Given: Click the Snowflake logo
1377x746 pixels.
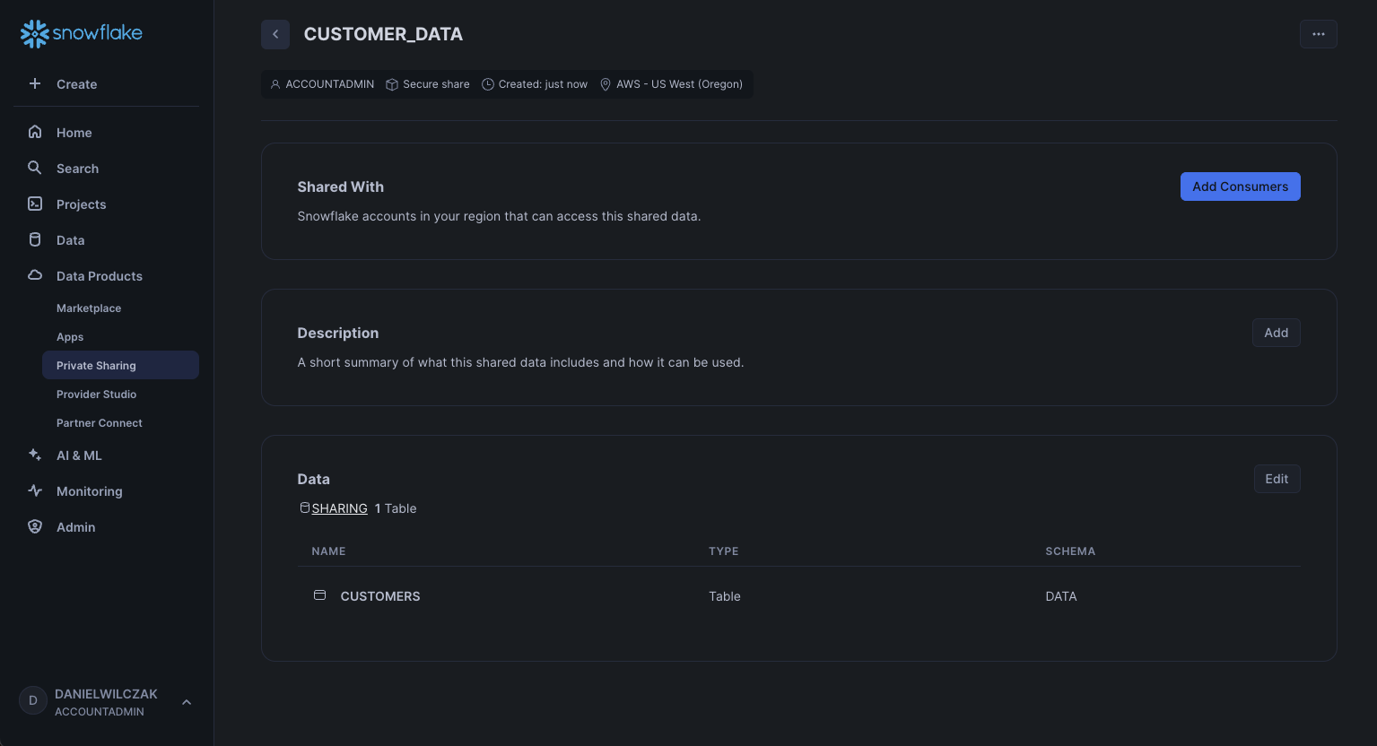Looking at the screenshot, I should pos(82,33).
